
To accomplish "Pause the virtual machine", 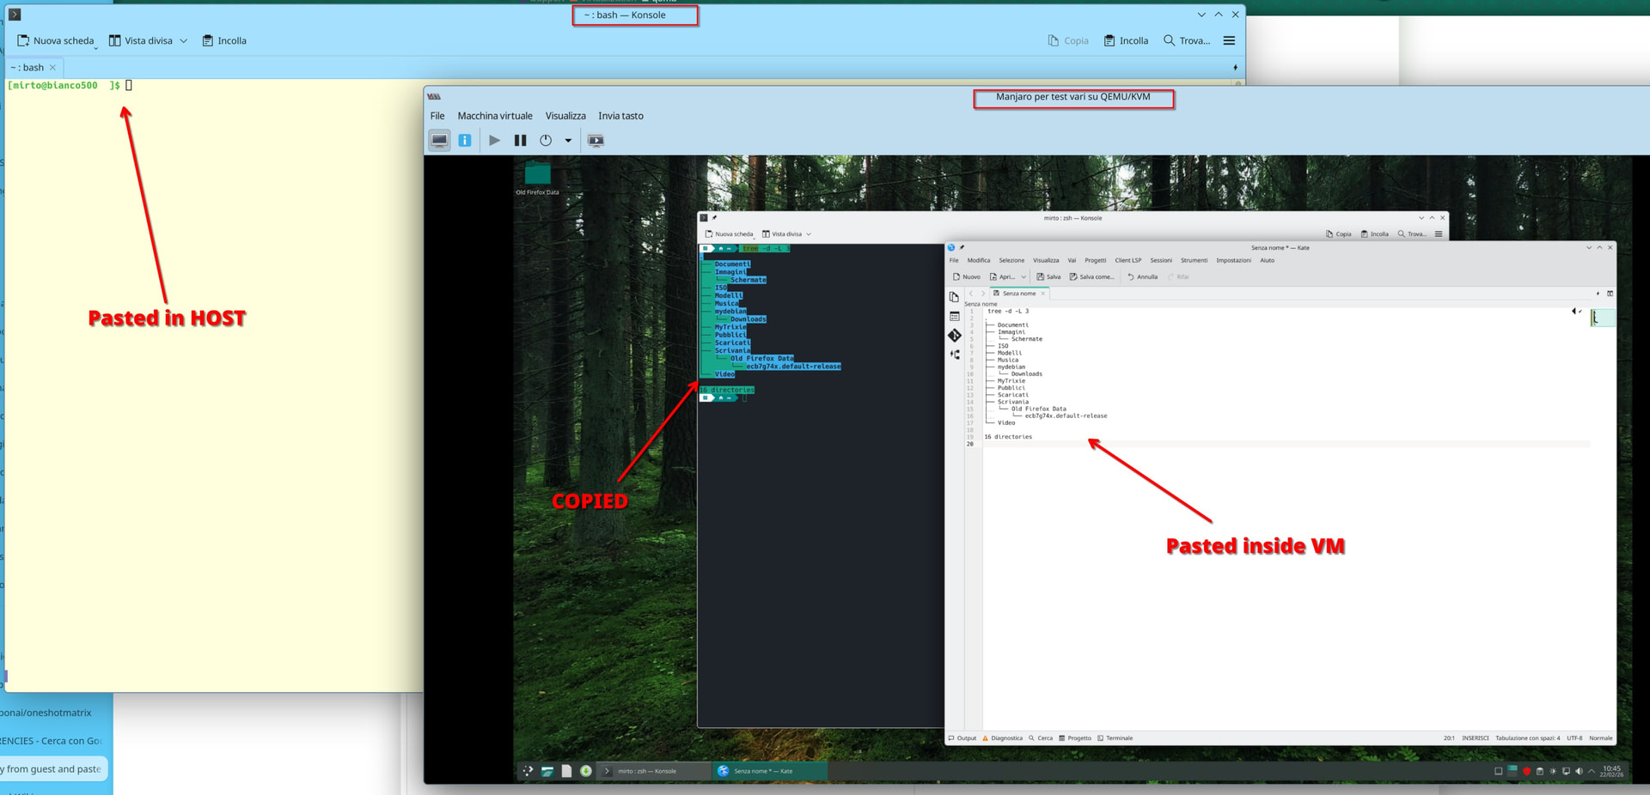I will click(x=520, y=140).
